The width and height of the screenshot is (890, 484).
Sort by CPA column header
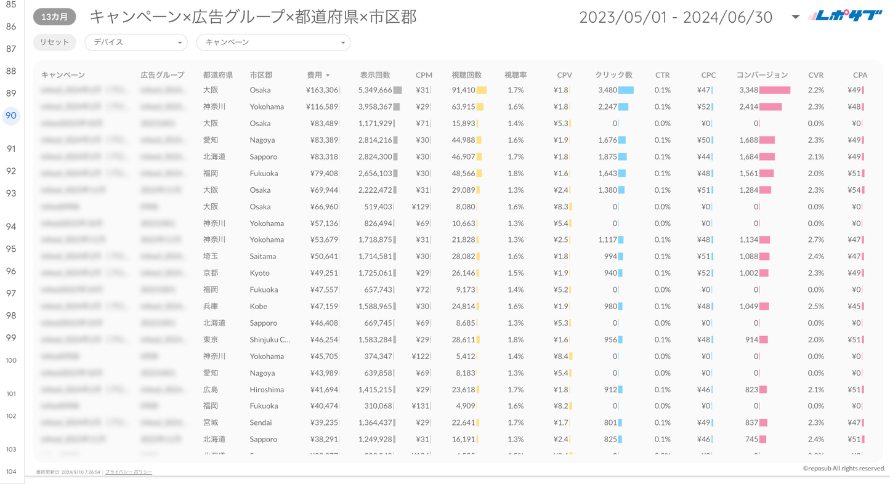click(860, 75)
